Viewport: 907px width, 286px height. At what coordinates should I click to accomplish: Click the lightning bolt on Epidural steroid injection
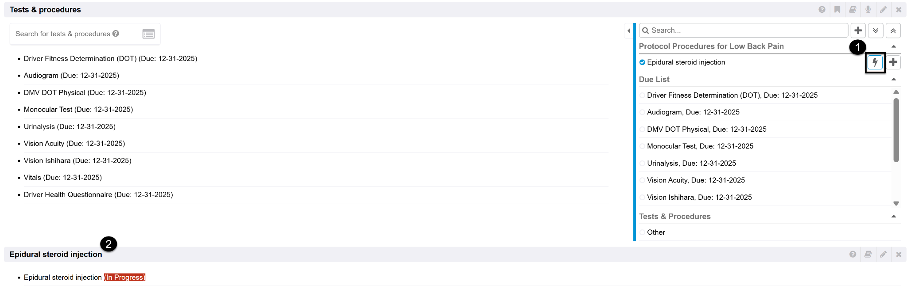875,62
